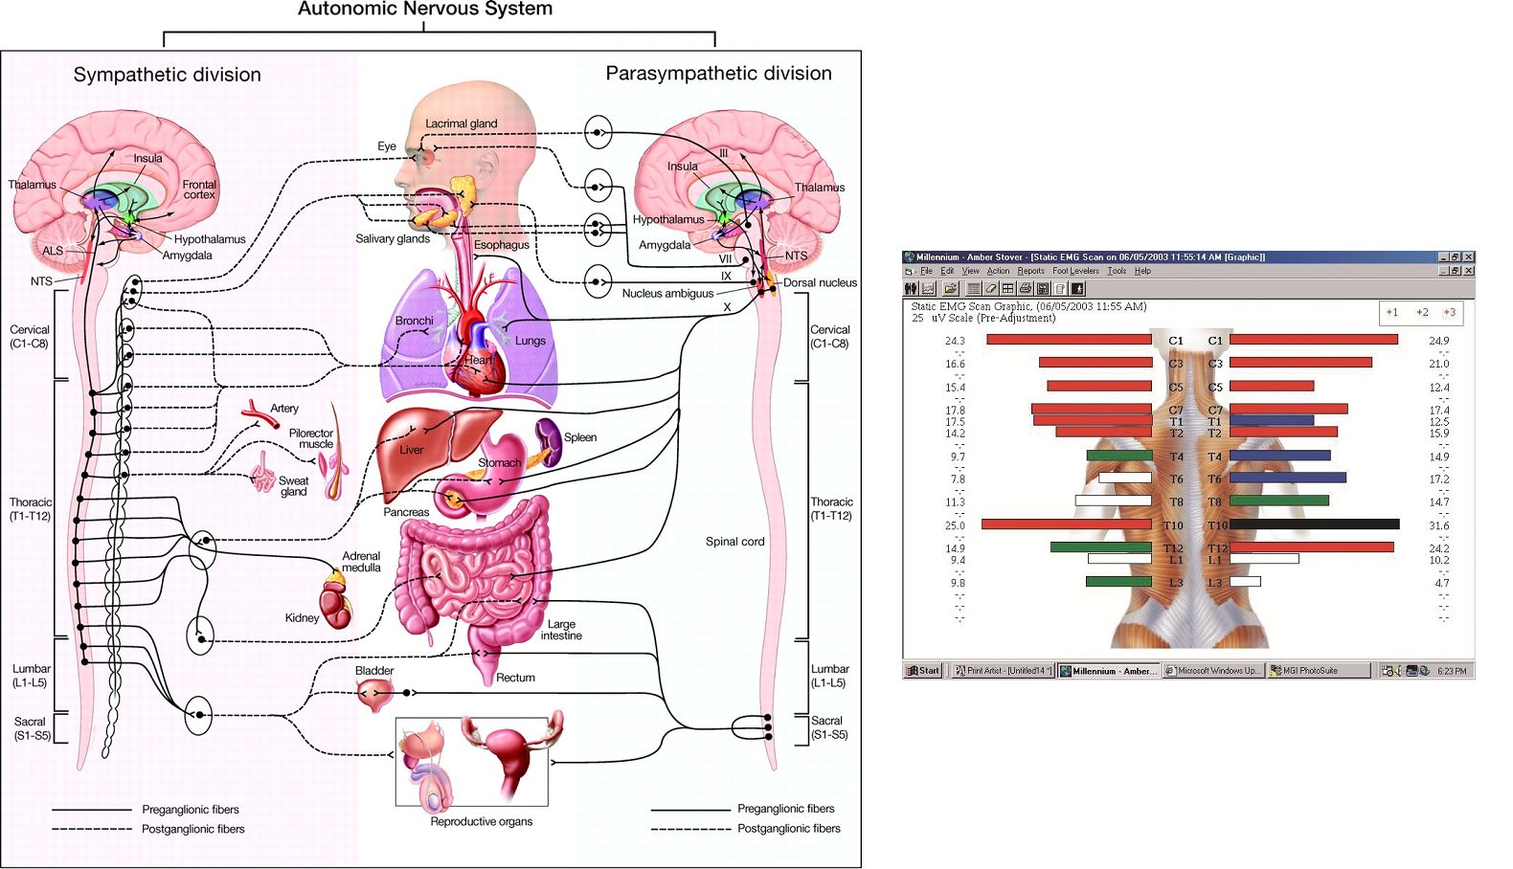
Task: Click the printer icon in Millennium toolbar
Action: click(1025, 288)
